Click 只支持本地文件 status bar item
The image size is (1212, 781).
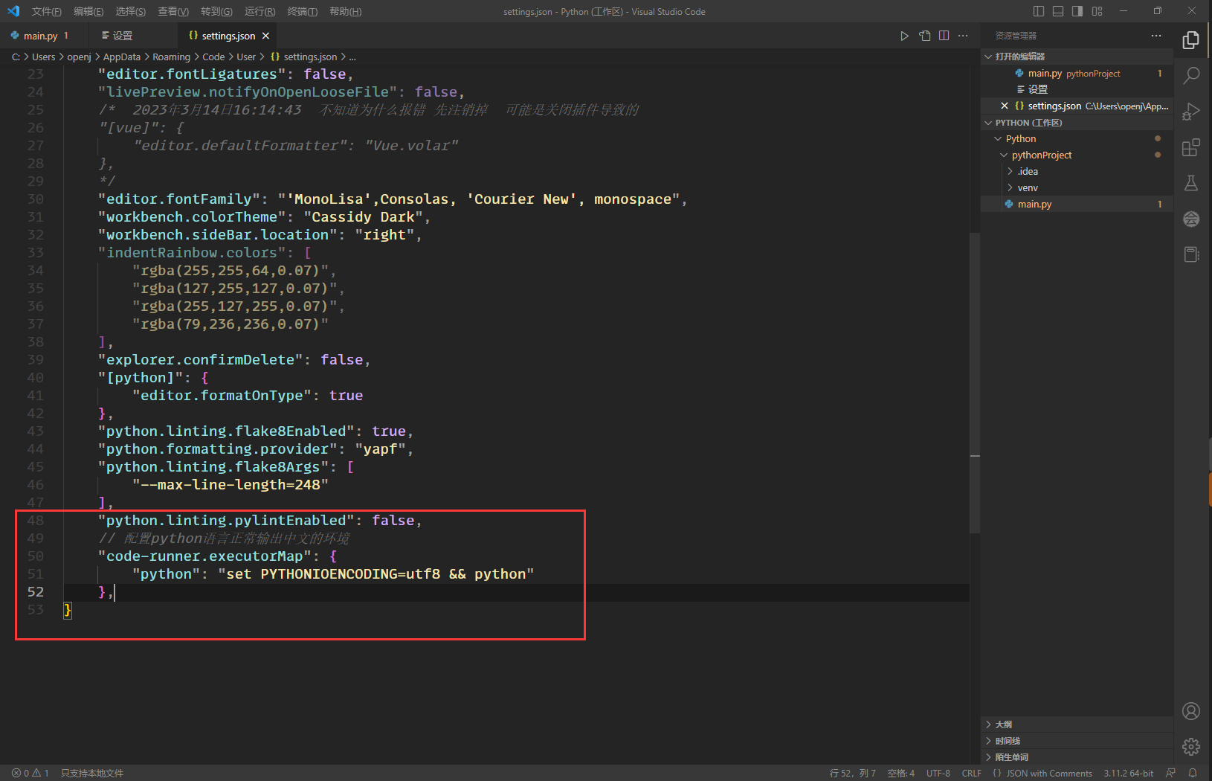(92, 773)
